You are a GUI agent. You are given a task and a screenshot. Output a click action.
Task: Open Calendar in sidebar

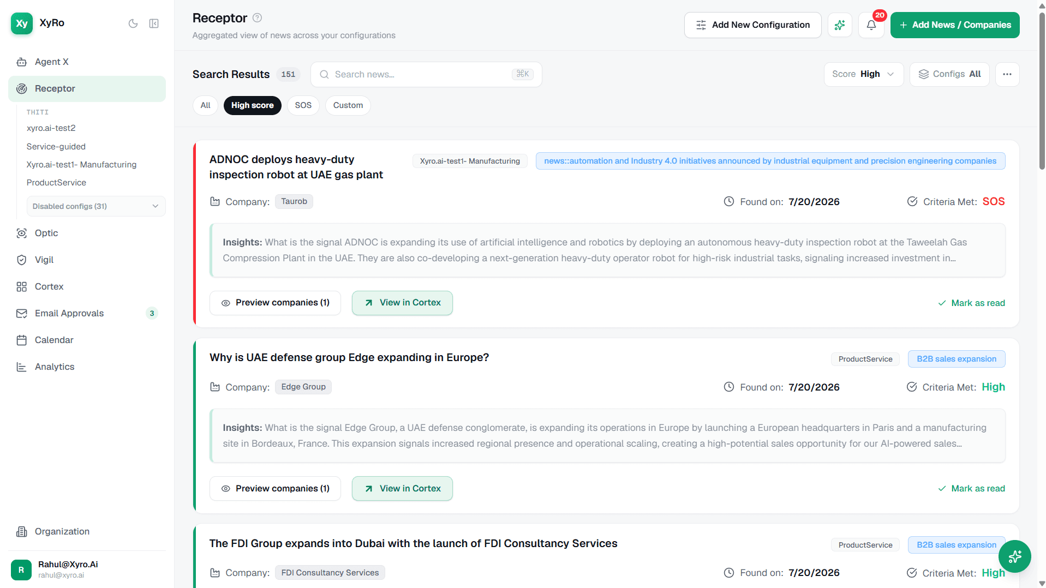click(x=87, y=340)
